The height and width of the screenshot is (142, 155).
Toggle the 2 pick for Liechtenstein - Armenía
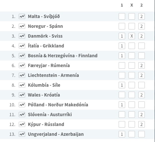pos(142,75)
